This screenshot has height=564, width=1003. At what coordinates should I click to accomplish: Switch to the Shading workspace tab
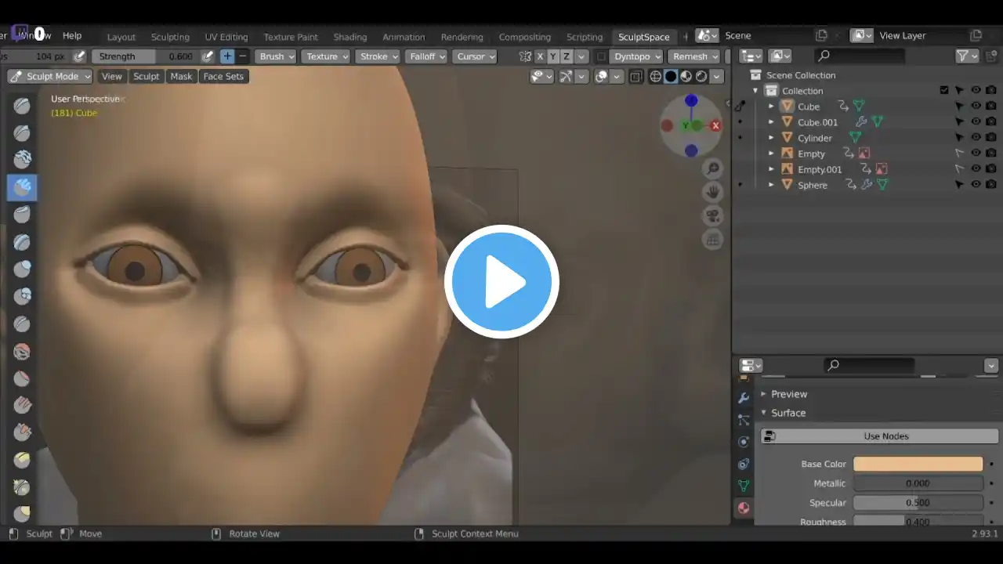pyautogui.click(x=349, y=37)
